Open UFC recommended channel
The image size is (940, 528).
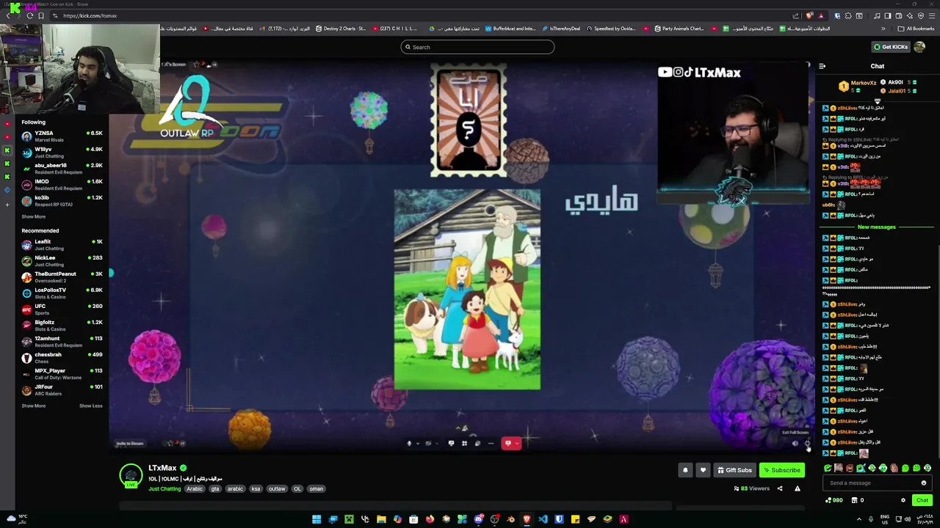click(62, 309)
